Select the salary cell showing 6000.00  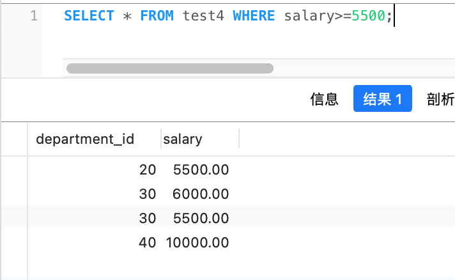(x=201, y=194)
